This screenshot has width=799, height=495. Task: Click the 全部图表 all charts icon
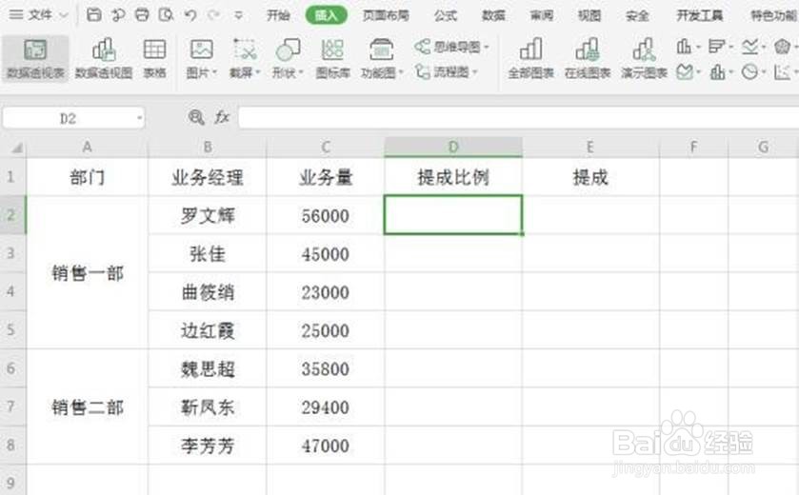click(530, 59)
